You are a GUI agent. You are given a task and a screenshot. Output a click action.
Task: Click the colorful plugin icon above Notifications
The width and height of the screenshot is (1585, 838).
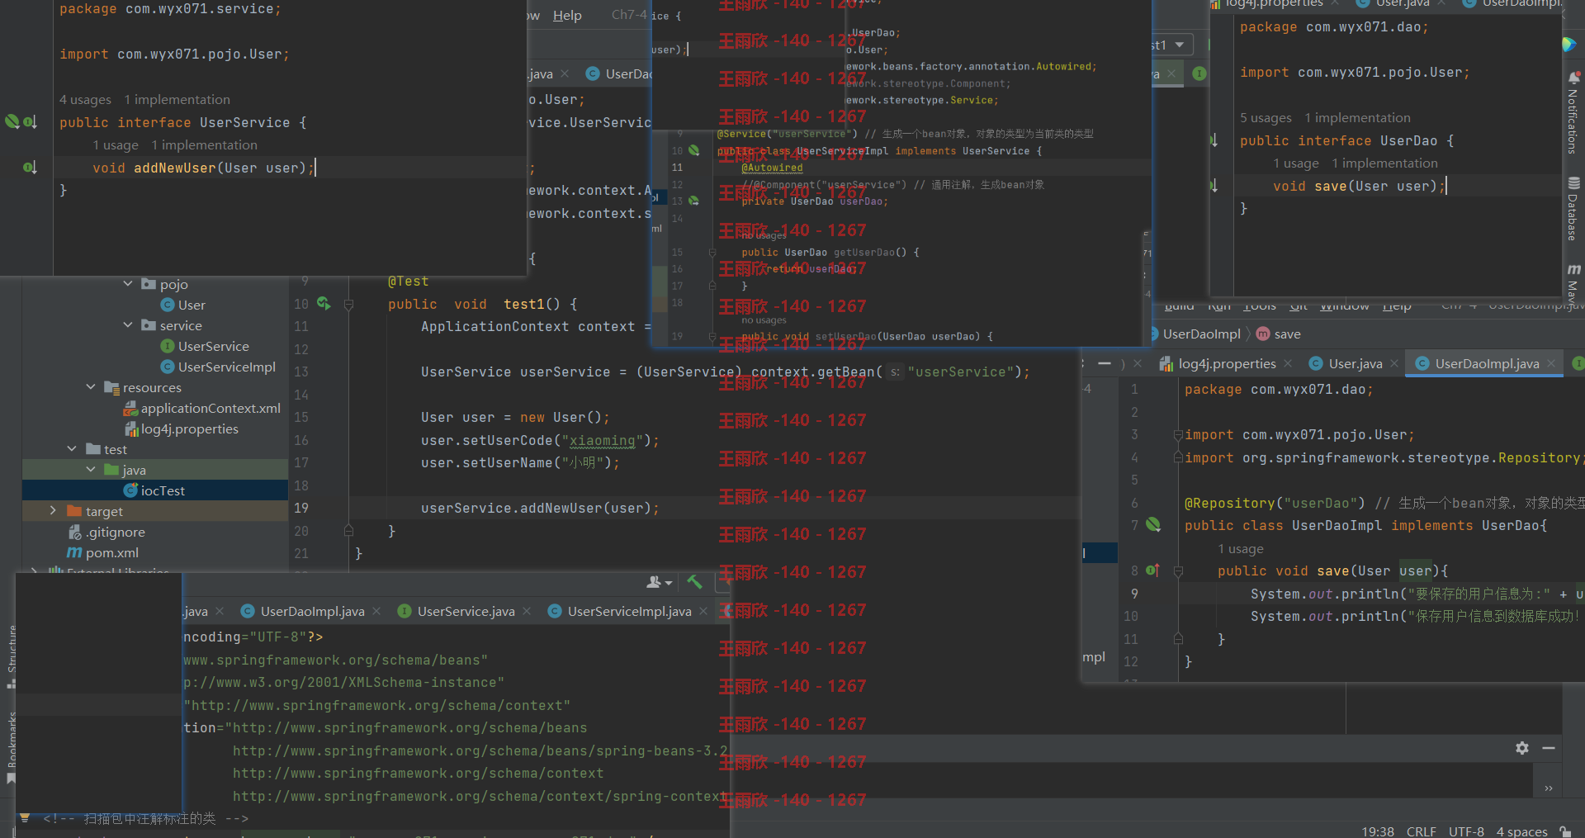[x=1569, y=44]
